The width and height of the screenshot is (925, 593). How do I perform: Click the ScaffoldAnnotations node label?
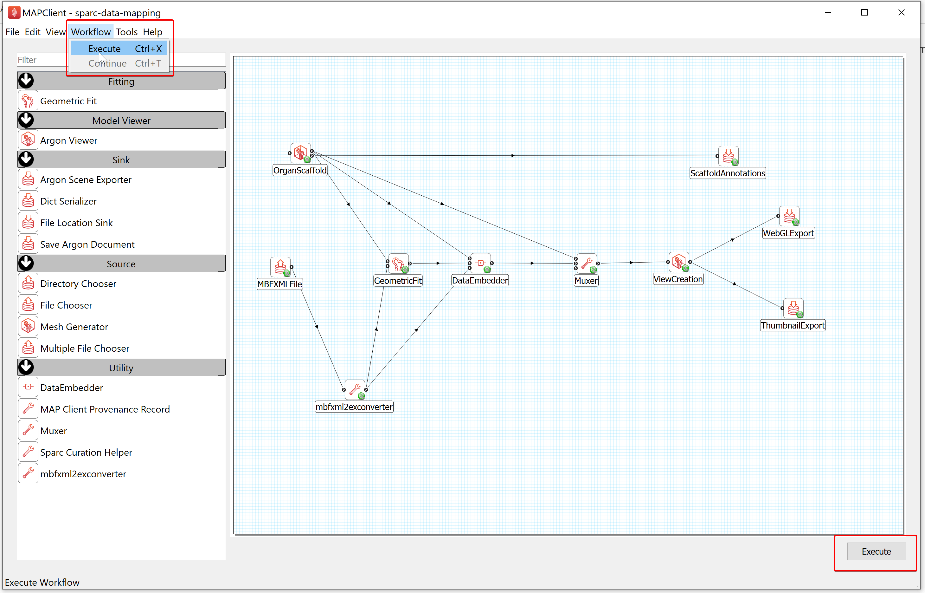[x=728, y=173]
